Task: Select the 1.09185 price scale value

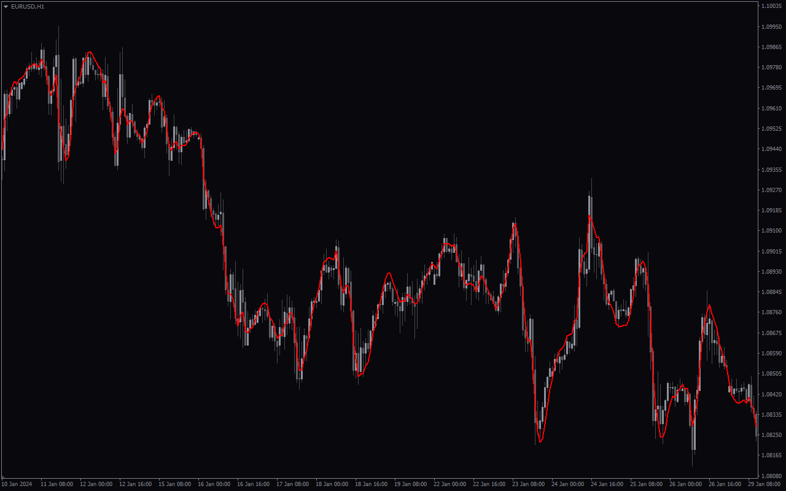Action: point(771,210)
